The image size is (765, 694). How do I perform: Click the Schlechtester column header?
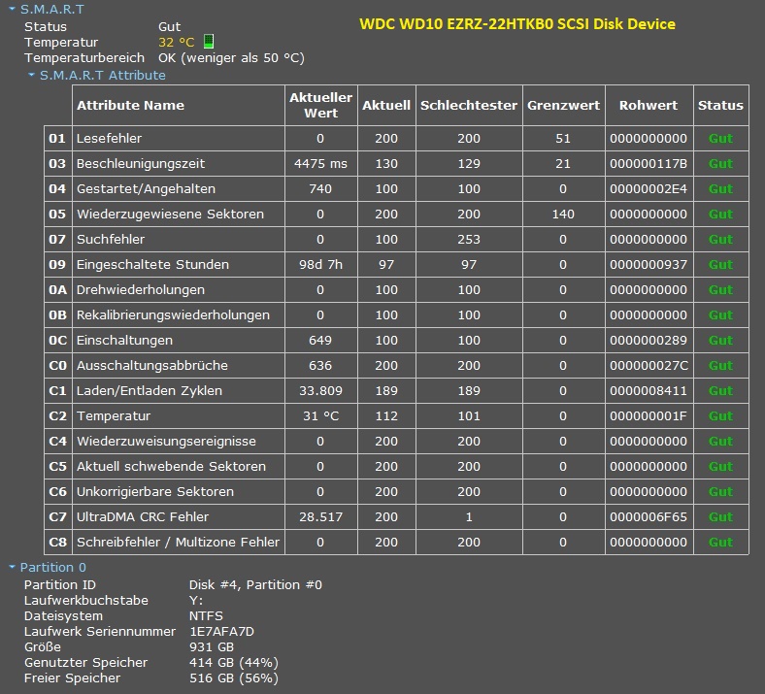[469, 106]
